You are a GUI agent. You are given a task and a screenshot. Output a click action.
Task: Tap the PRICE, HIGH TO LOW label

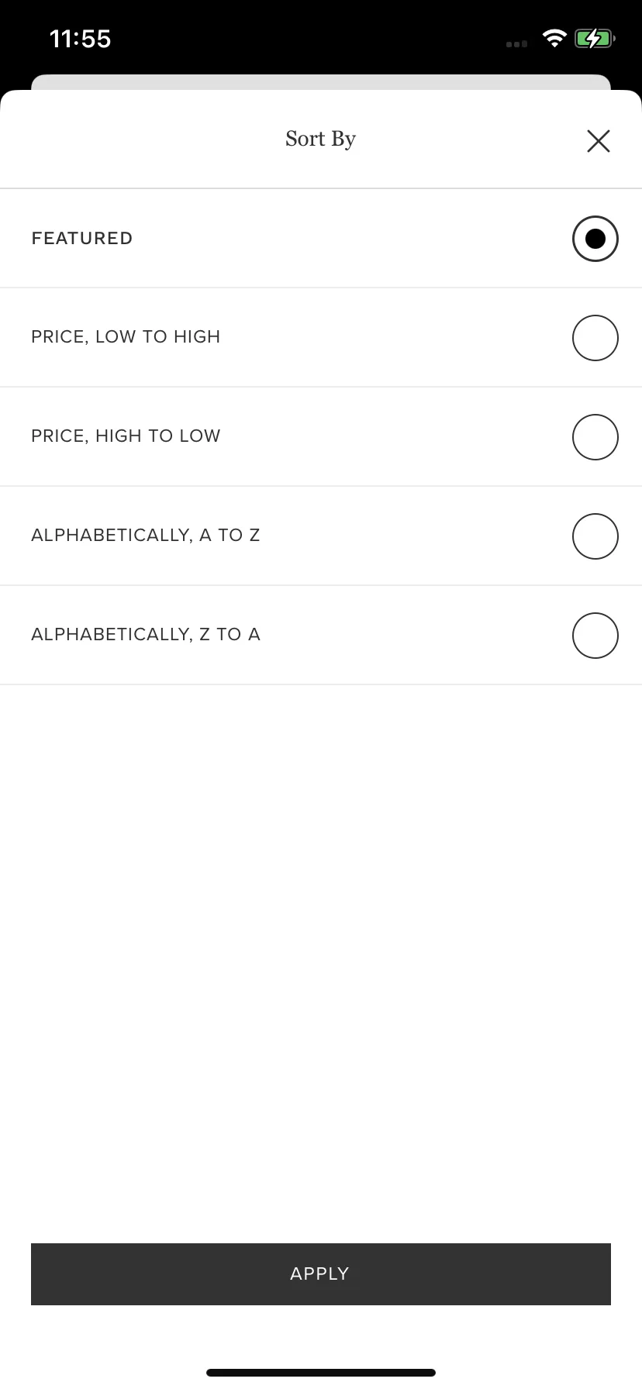point(126,436)
